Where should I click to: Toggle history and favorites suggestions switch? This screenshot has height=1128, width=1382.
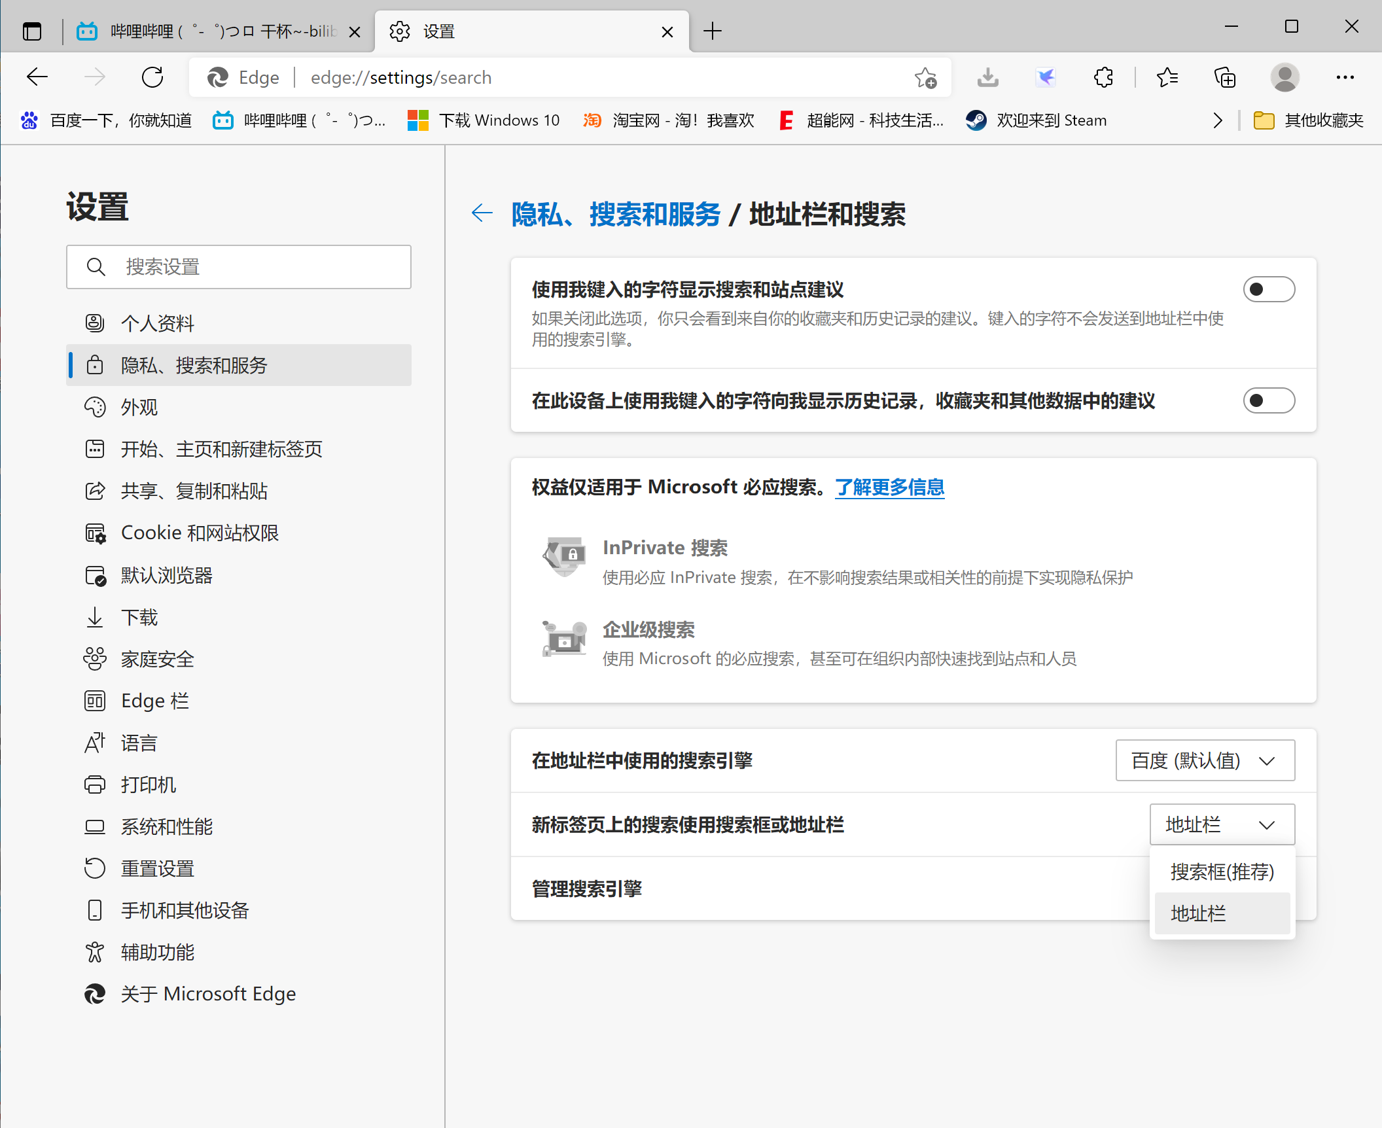click(1268, 400)
